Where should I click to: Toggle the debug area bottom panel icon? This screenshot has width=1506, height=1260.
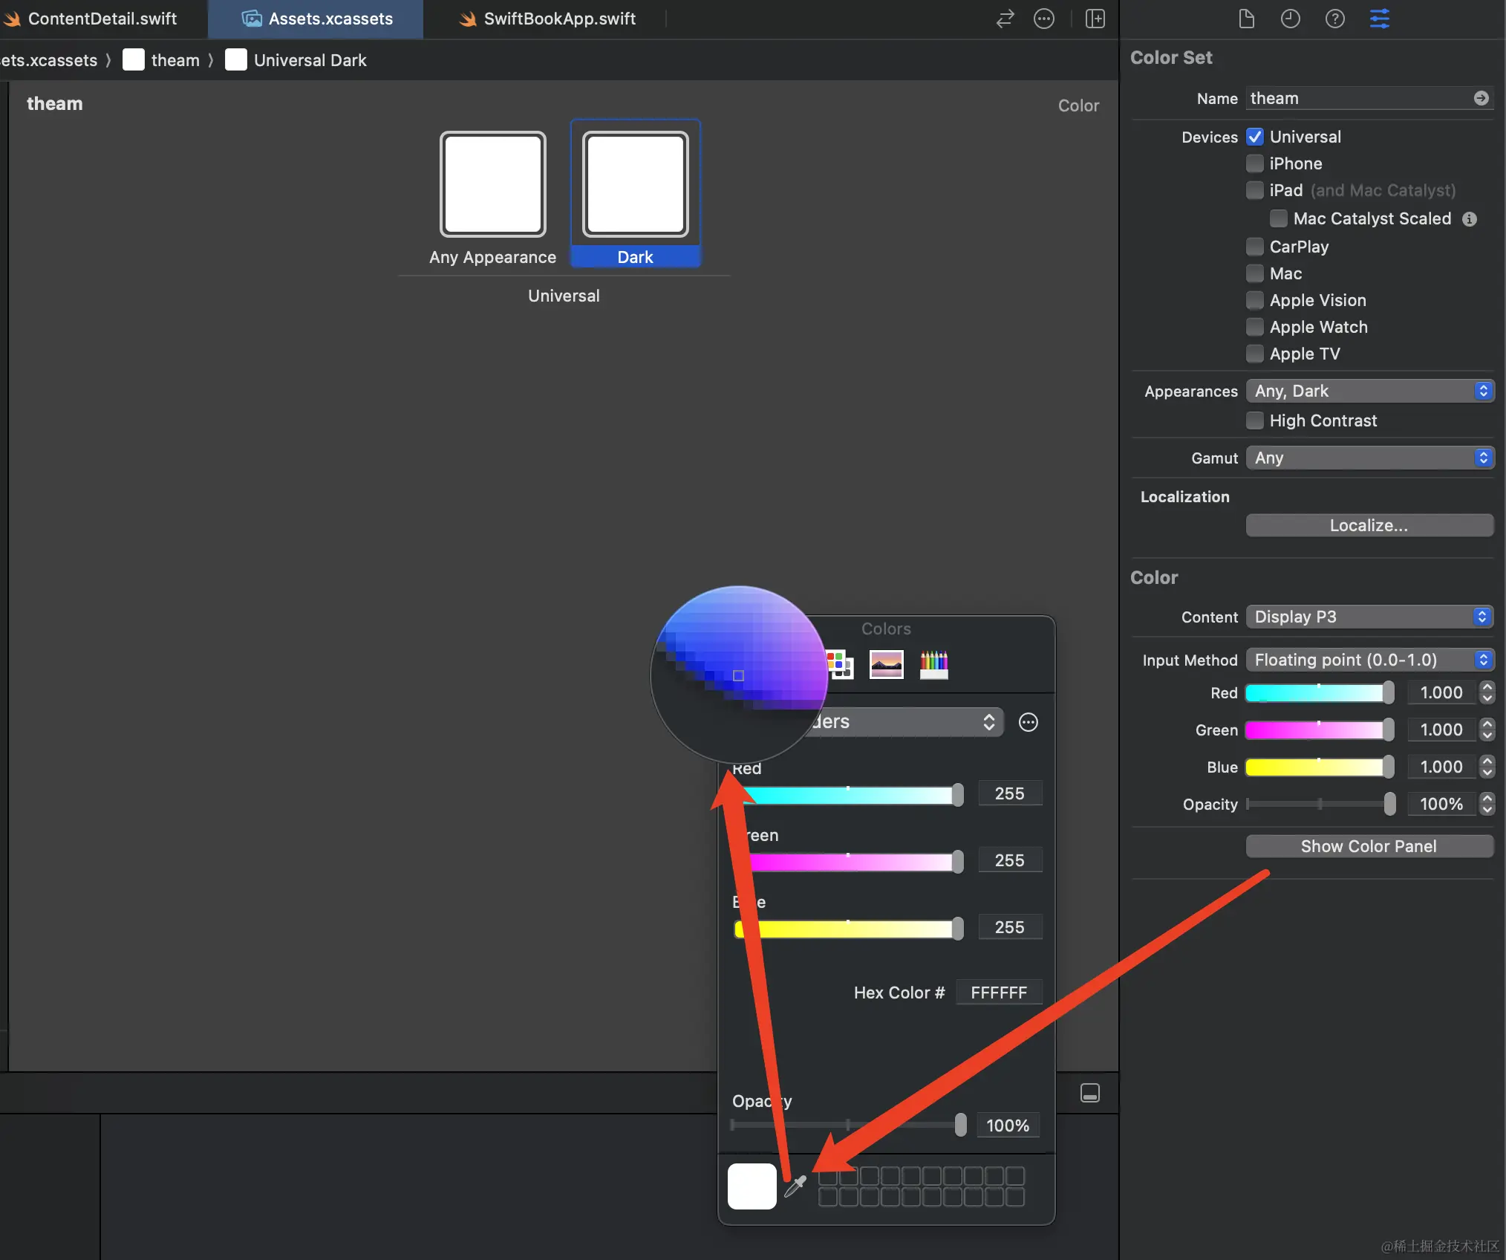coord(1089,1093)
